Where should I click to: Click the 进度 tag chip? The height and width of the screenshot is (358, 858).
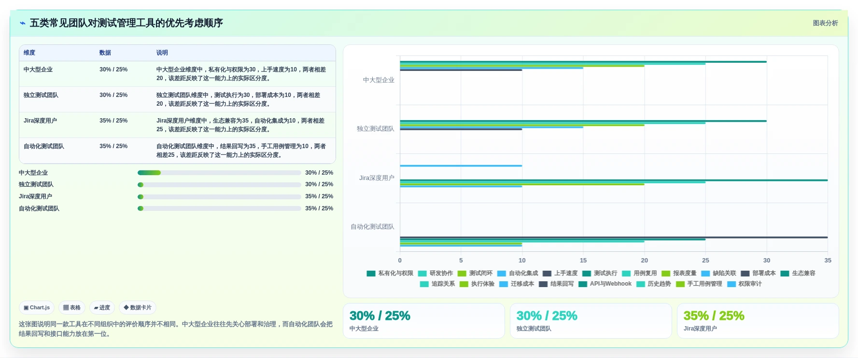[x=102, y=307]
